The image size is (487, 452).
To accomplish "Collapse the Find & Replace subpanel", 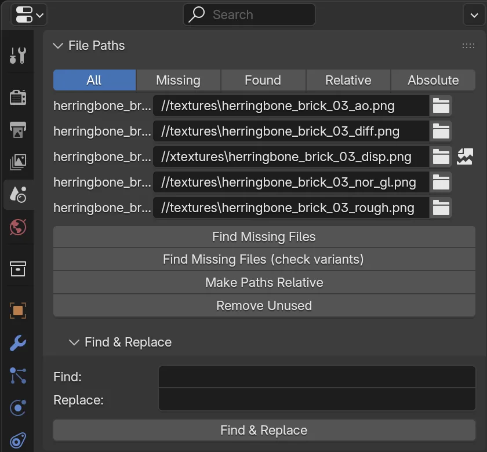I will coord(74,342).
